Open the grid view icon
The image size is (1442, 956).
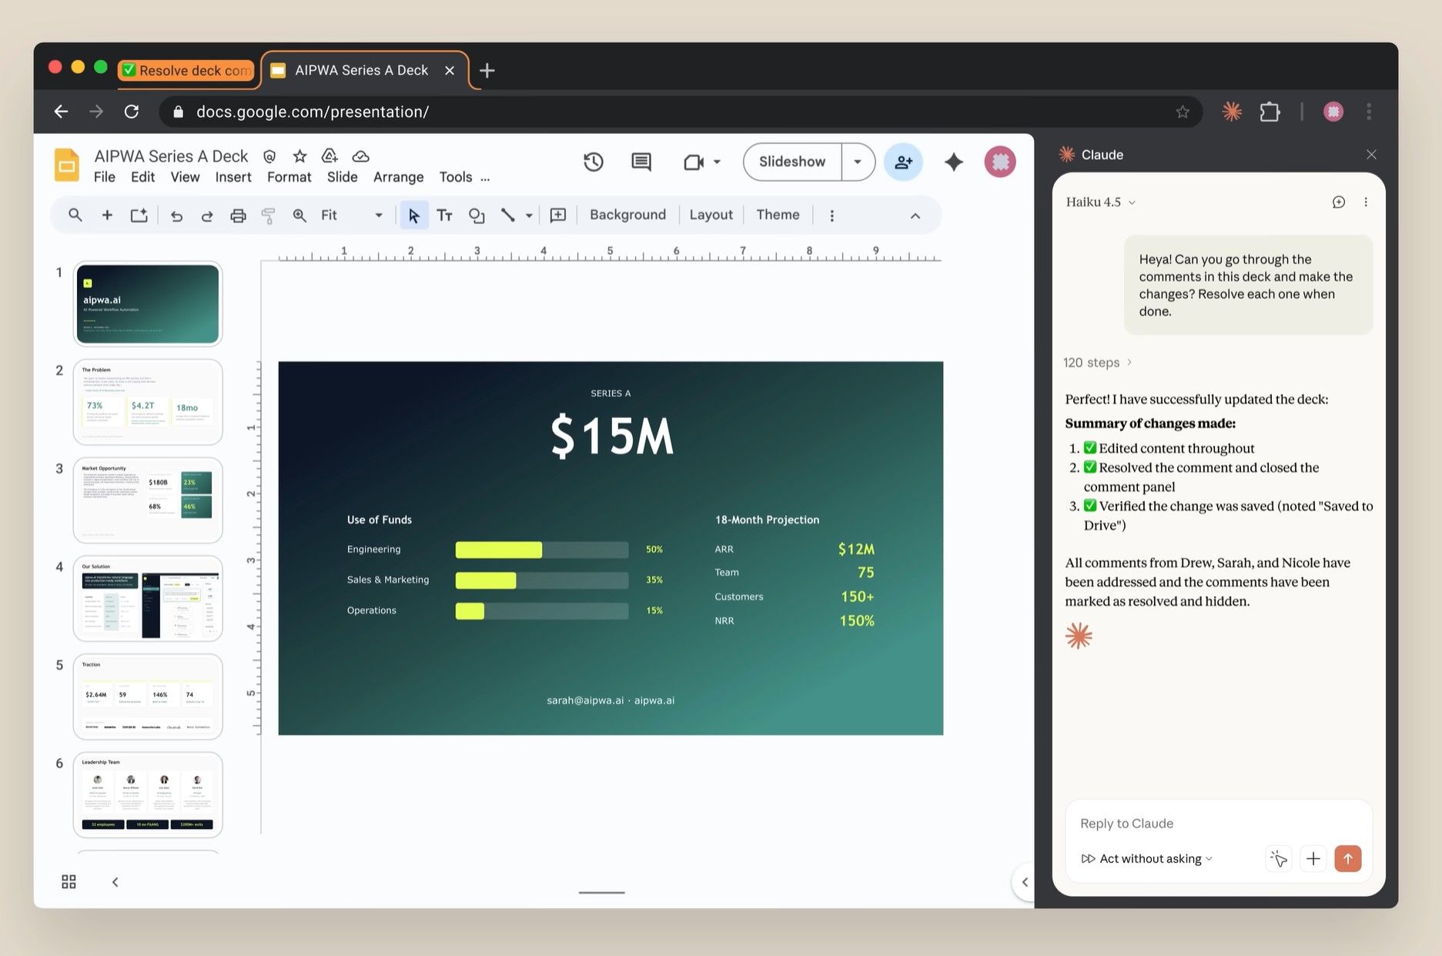point(69,881)
